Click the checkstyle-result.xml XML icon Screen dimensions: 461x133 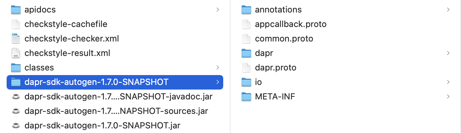[x=16, y=53]
